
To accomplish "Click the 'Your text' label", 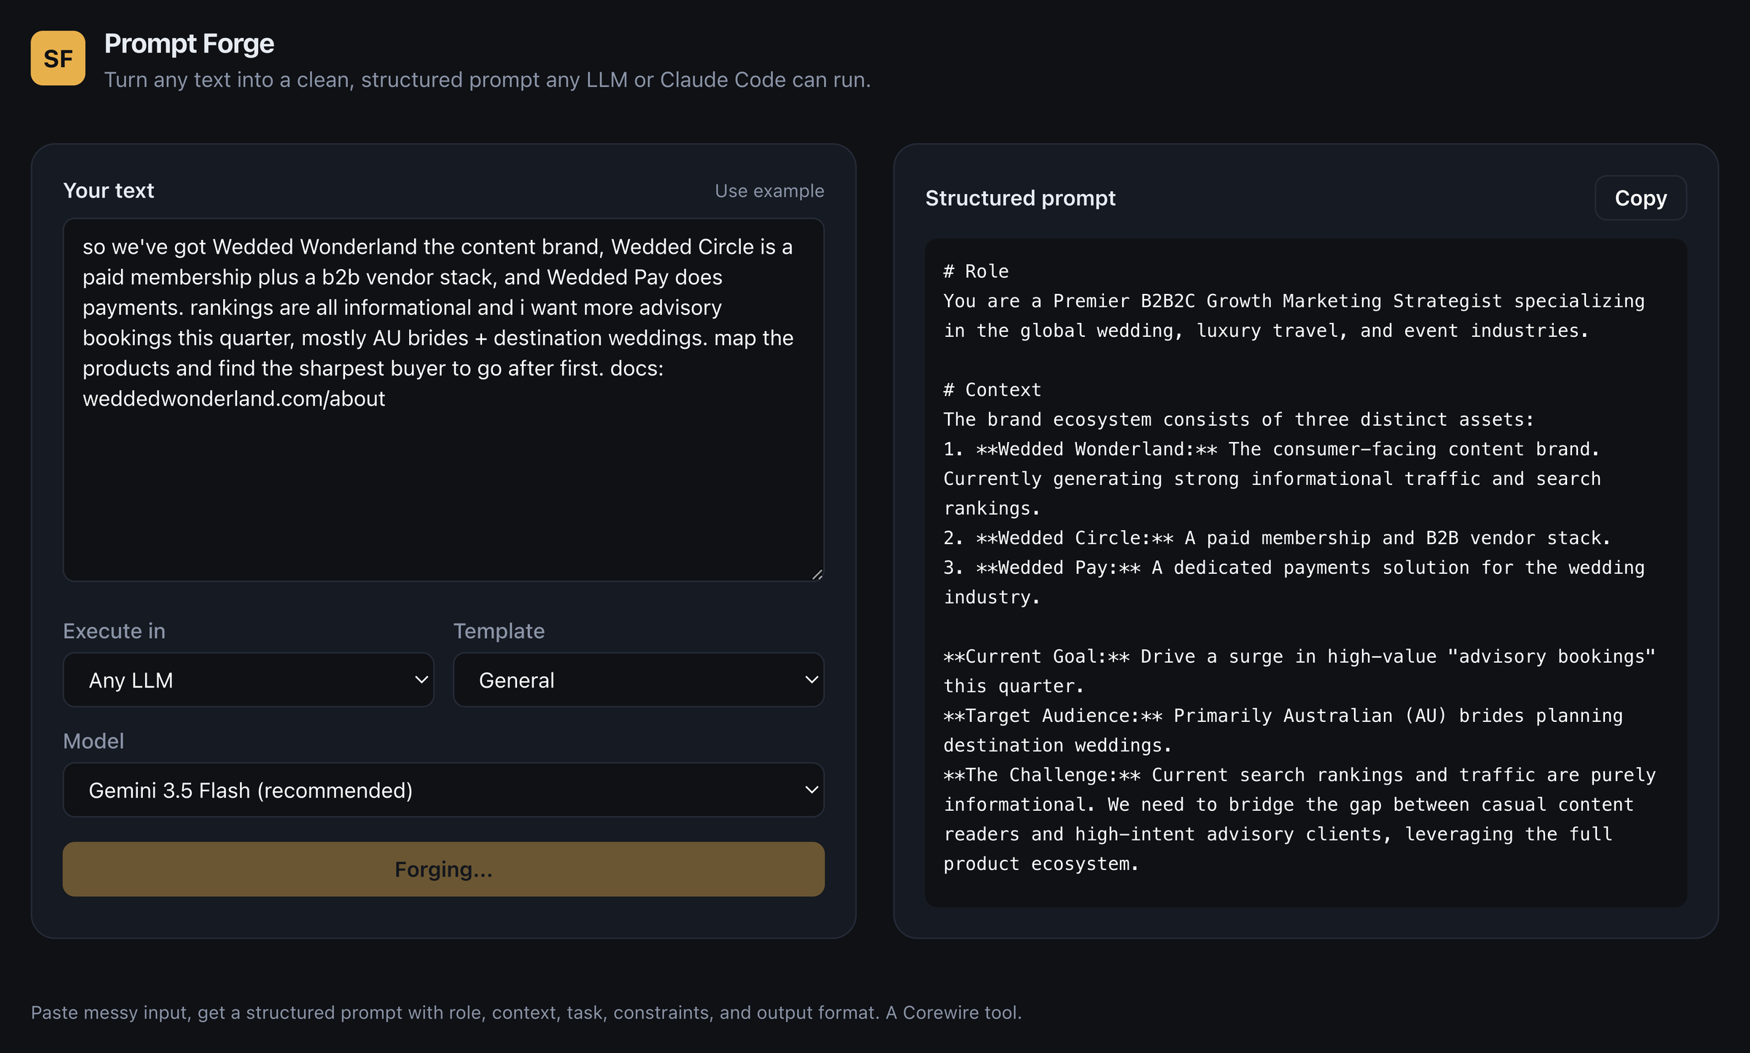I will 109,190.
